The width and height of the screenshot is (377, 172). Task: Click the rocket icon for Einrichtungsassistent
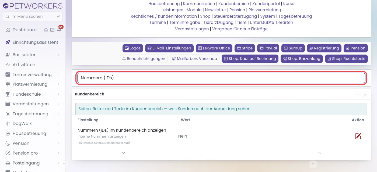[x=8, y=42]
